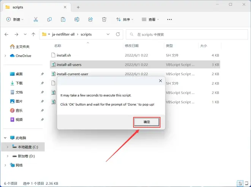Viewport: 251px width, 187px height.
Task: Go forward with the right arrow
Action: [16, 34]
